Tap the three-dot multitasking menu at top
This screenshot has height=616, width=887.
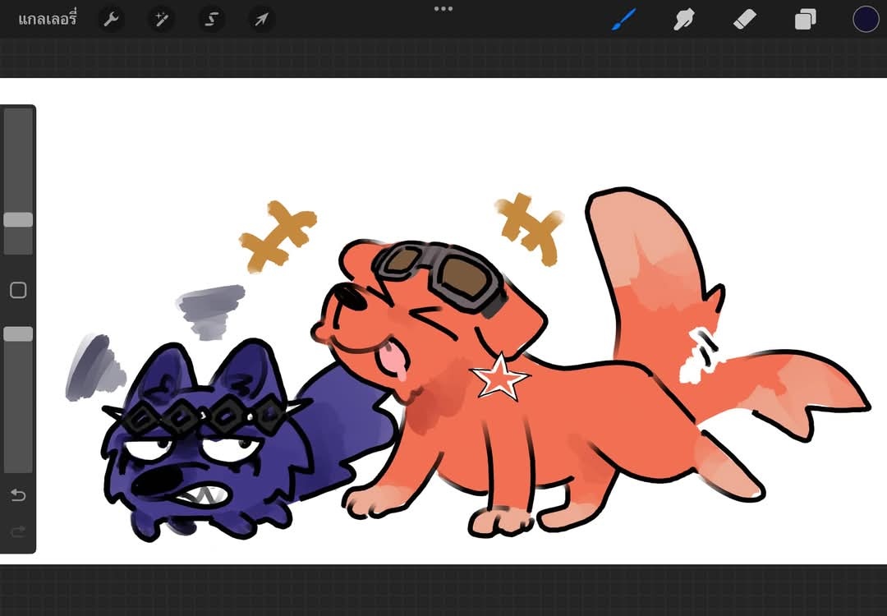point(443,9)
